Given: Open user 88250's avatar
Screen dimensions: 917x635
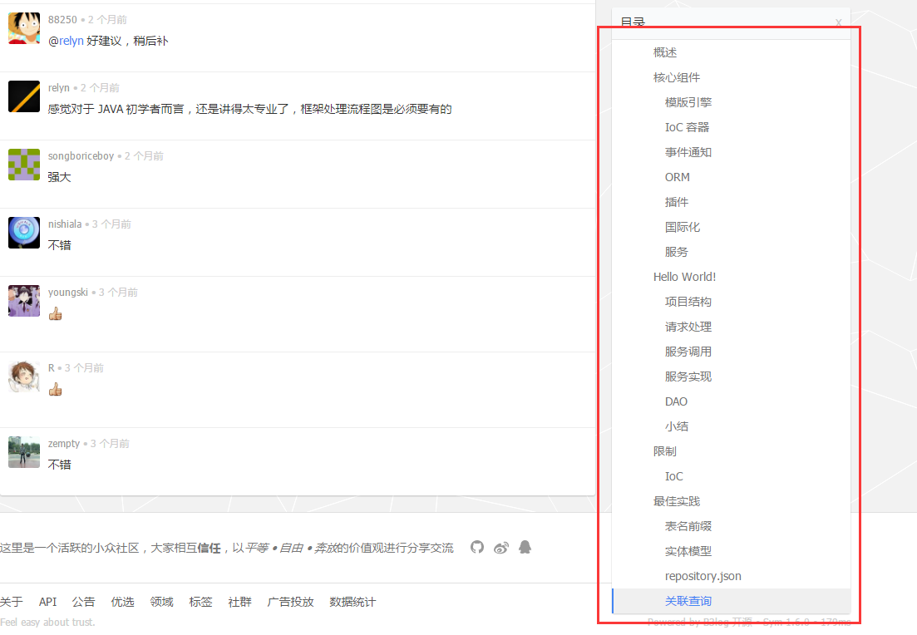Looking at the screenshot, I should tap(24, 28).
